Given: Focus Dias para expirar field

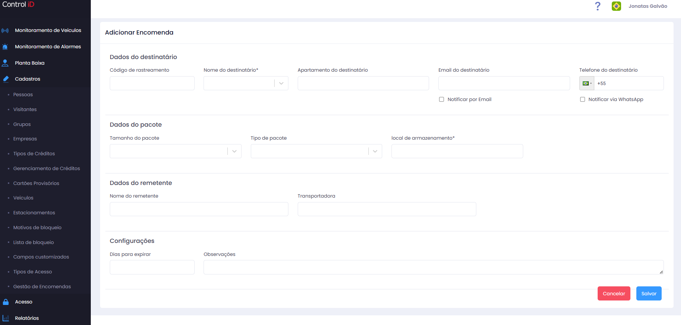Looking at the screenshot, I should pos(152,267).
